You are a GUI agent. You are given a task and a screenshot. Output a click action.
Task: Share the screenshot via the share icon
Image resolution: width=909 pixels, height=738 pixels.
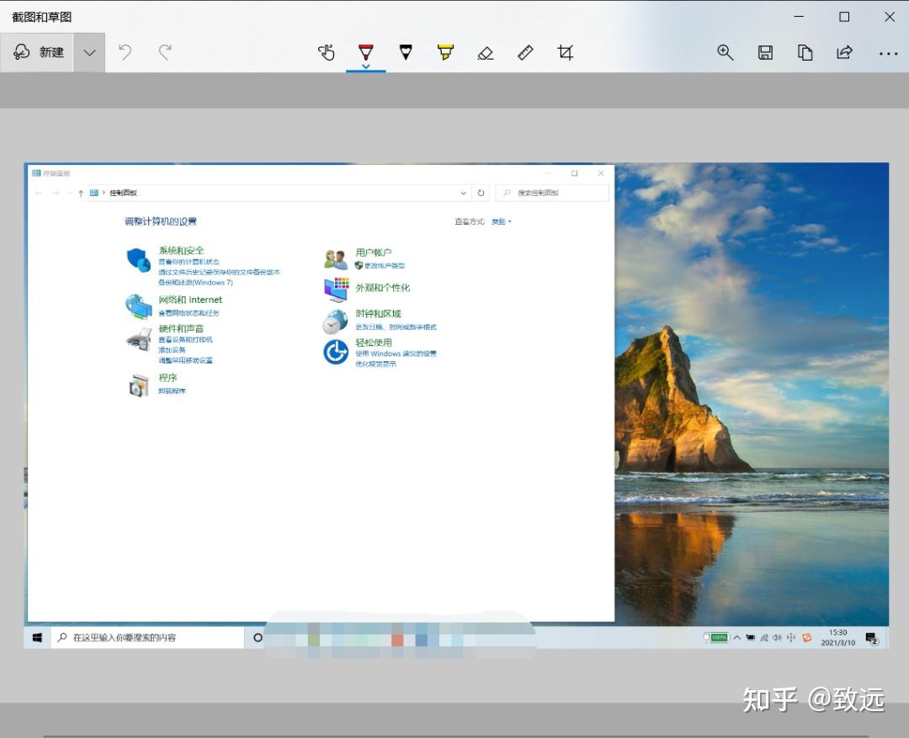pyautogui.click(x=844, y=52)
